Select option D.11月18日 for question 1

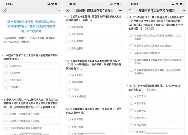32,87
